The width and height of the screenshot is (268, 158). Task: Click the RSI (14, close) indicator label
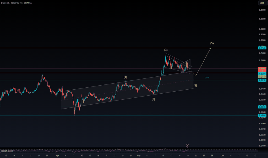point(7,151)
